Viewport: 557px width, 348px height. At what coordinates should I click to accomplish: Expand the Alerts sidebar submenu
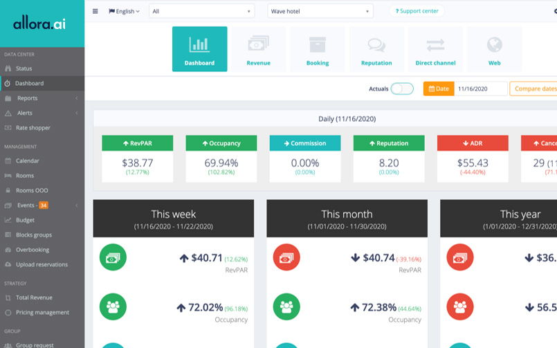[42, 113]
